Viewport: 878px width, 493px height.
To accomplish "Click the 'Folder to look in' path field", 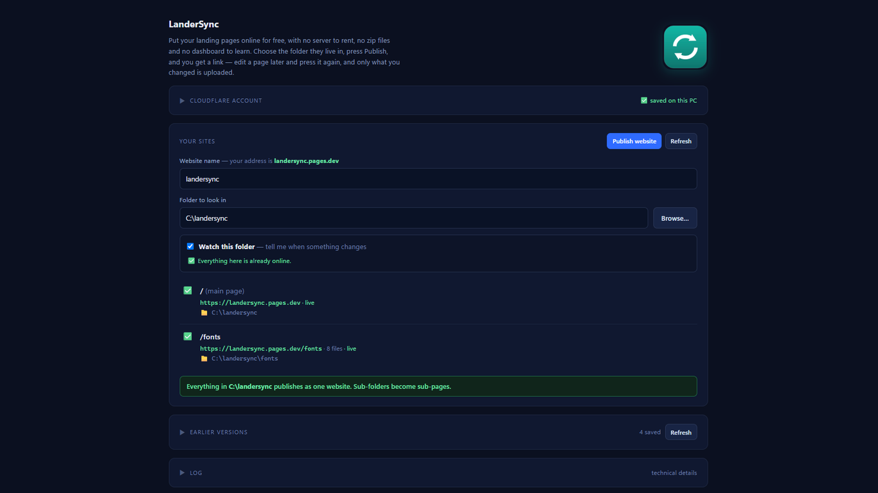I will [413, 218].
